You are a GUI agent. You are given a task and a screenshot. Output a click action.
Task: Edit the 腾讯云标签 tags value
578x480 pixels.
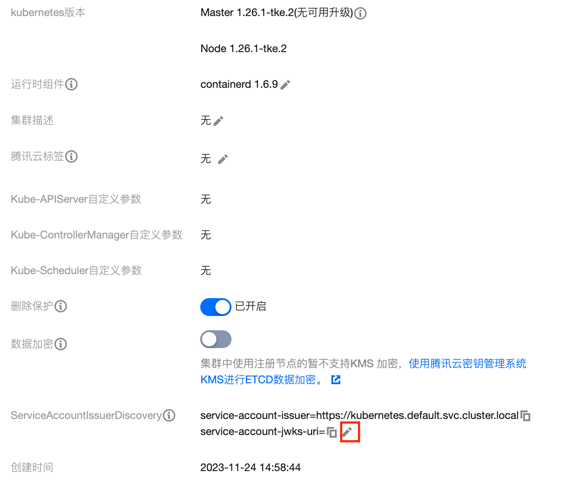pos(223,159)
